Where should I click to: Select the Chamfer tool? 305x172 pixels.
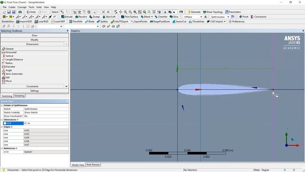click(x=161, y=17)
